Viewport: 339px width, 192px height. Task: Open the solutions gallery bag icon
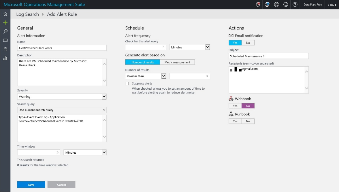click(x=5, y=49)
